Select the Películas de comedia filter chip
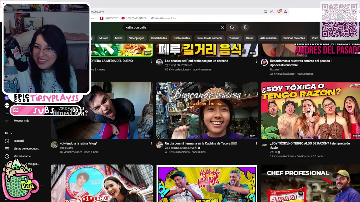The image size is (360, 202). click(x=210, y=38)
